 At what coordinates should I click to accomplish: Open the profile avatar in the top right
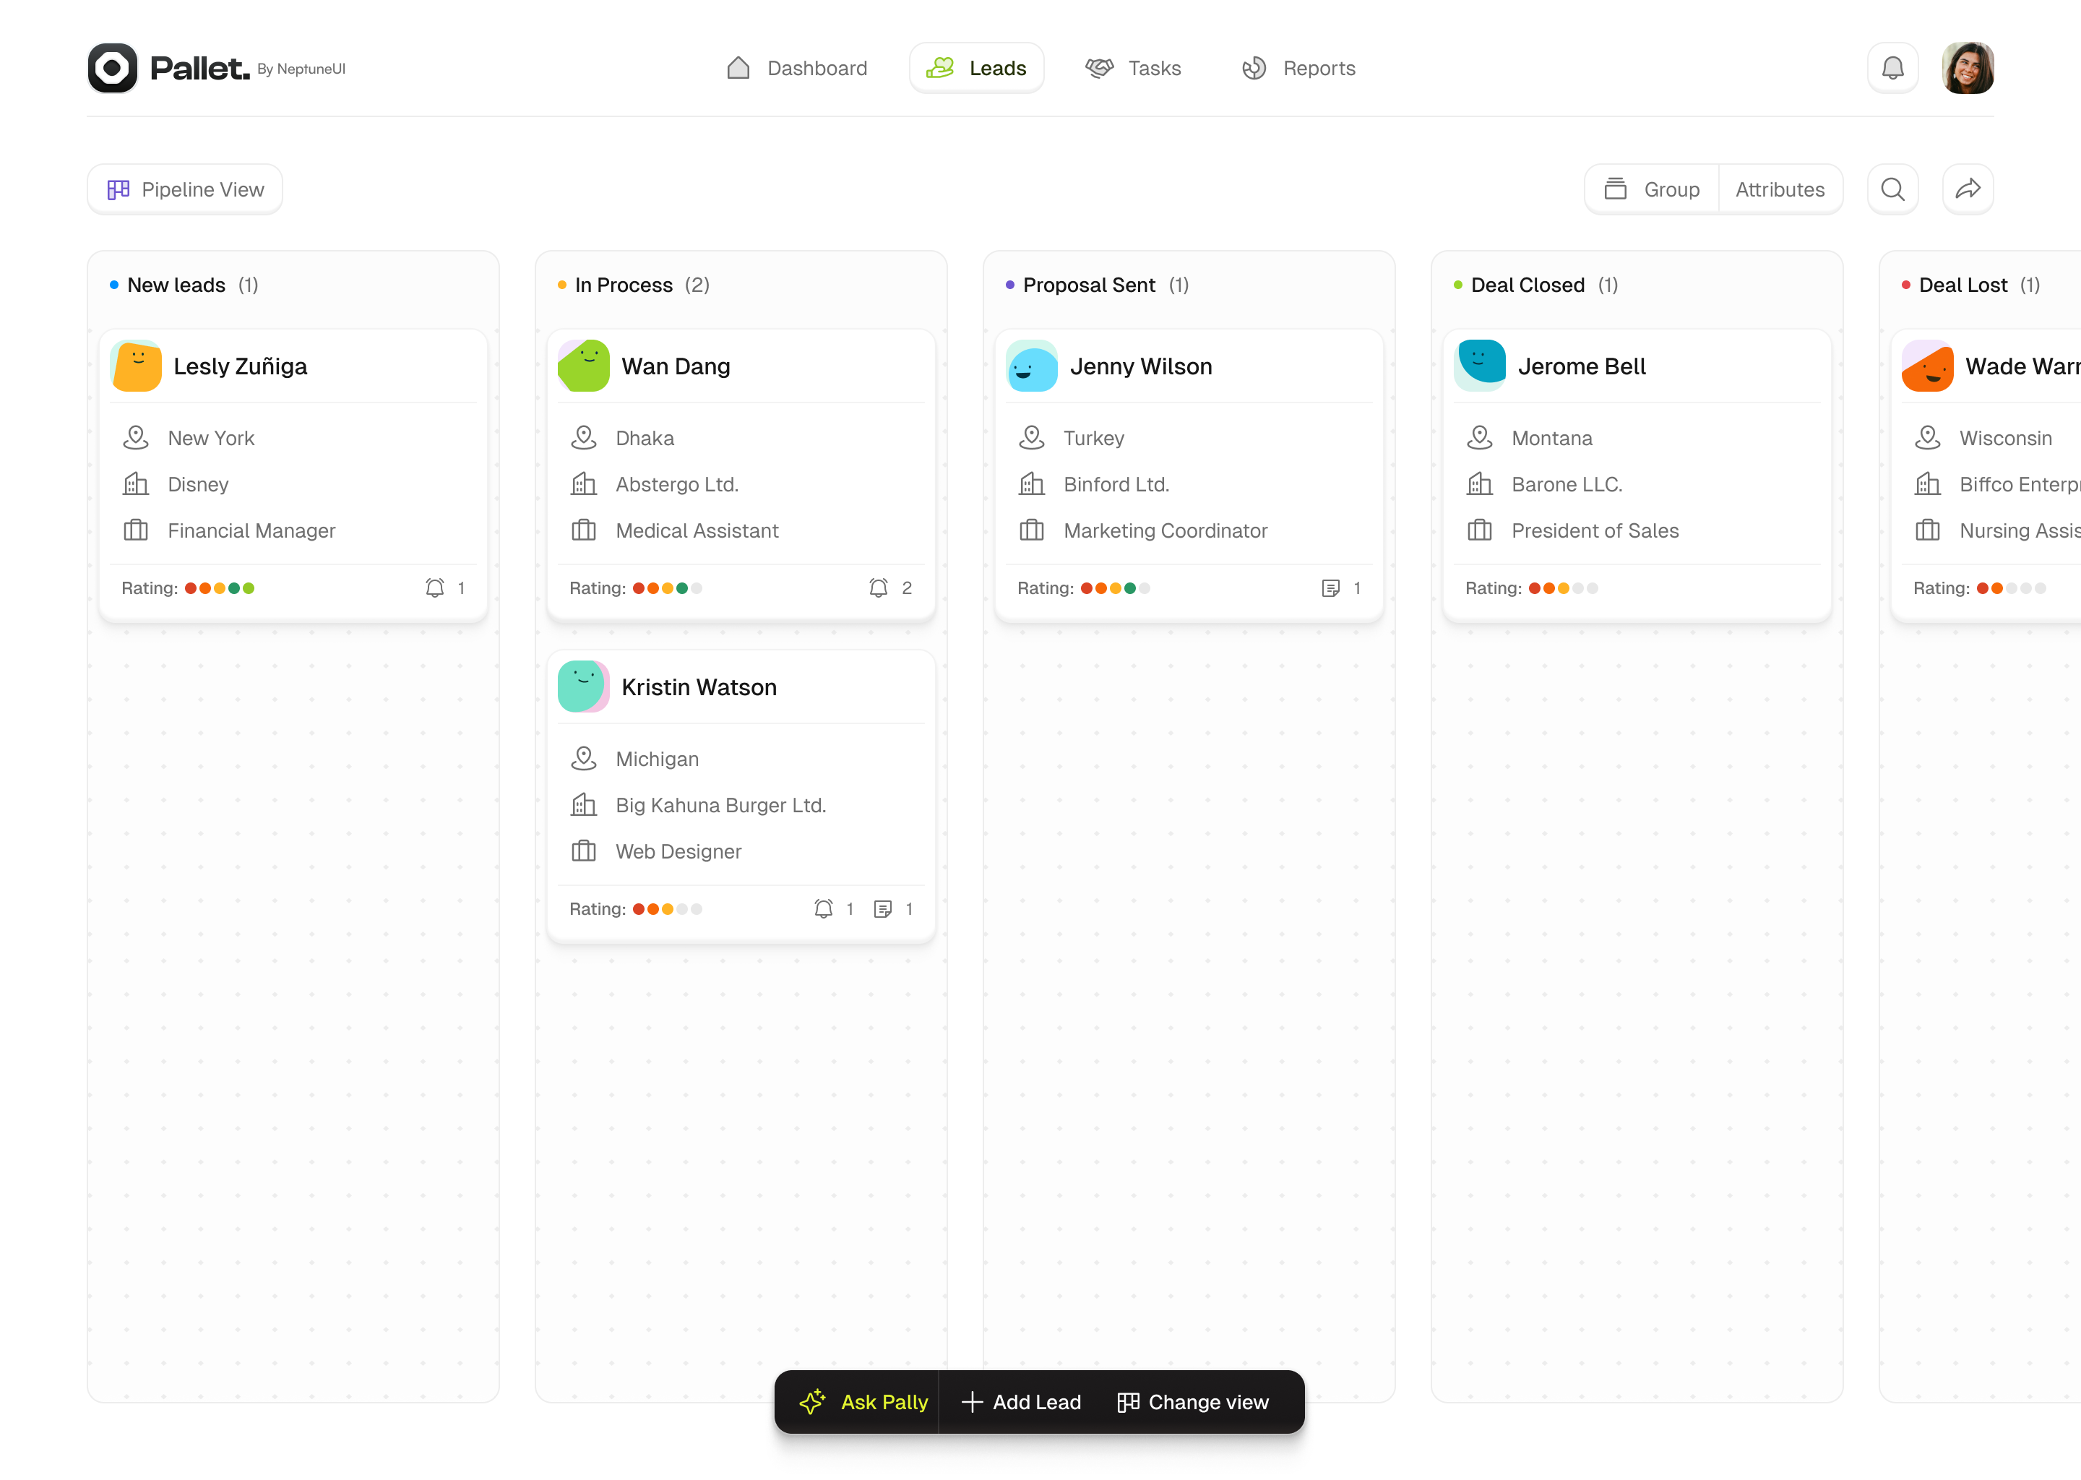1968,67
